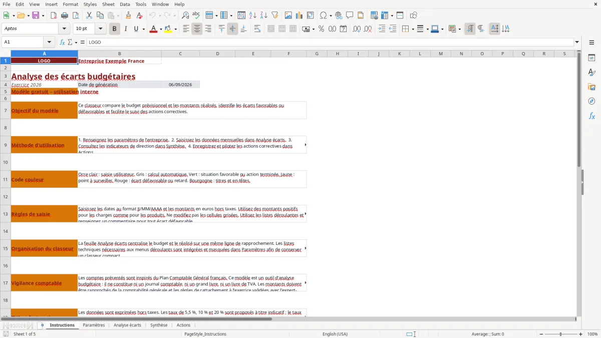601x338 pixels.
Task: Click the AutoFilter funnel icon
Action: click(x=275, y=16)
